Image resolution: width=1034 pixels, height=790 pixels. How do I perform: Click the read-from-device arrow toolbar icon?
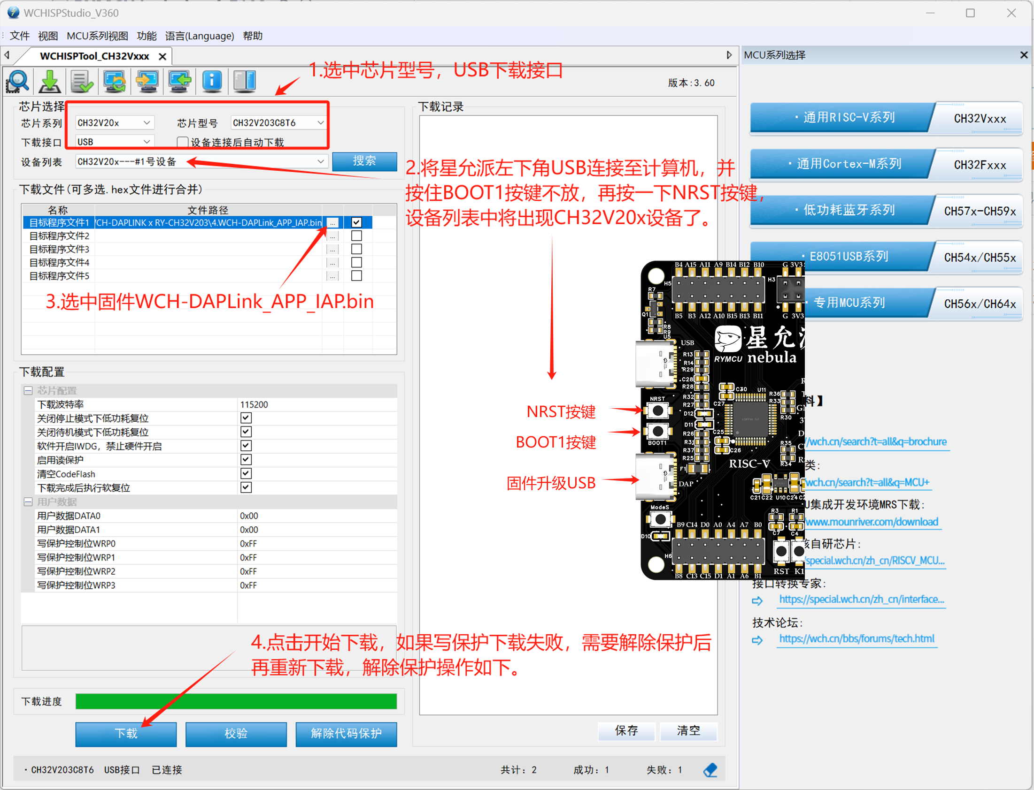click(x=179, y=81)
